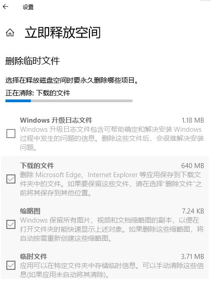This screenshot has width=211, height=283.
Task: Uncheck the 临时文件 checkbox
Action: point(11,265)
